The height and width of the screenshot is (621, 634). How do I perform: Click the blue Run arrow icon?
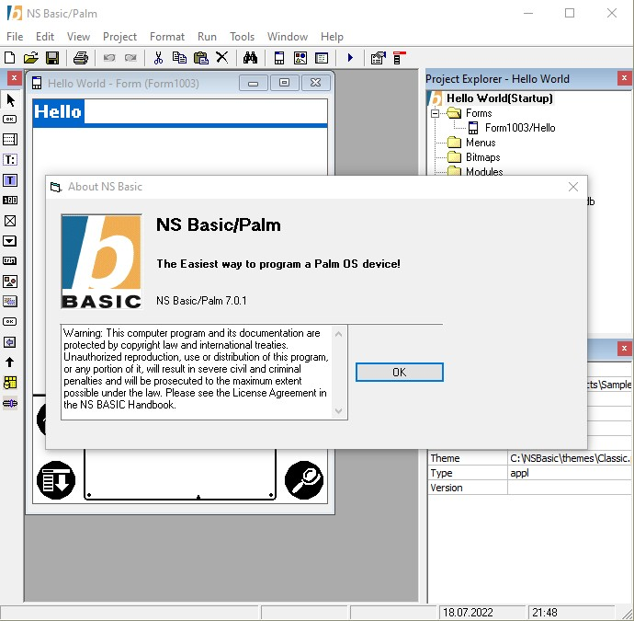(350, 58)
